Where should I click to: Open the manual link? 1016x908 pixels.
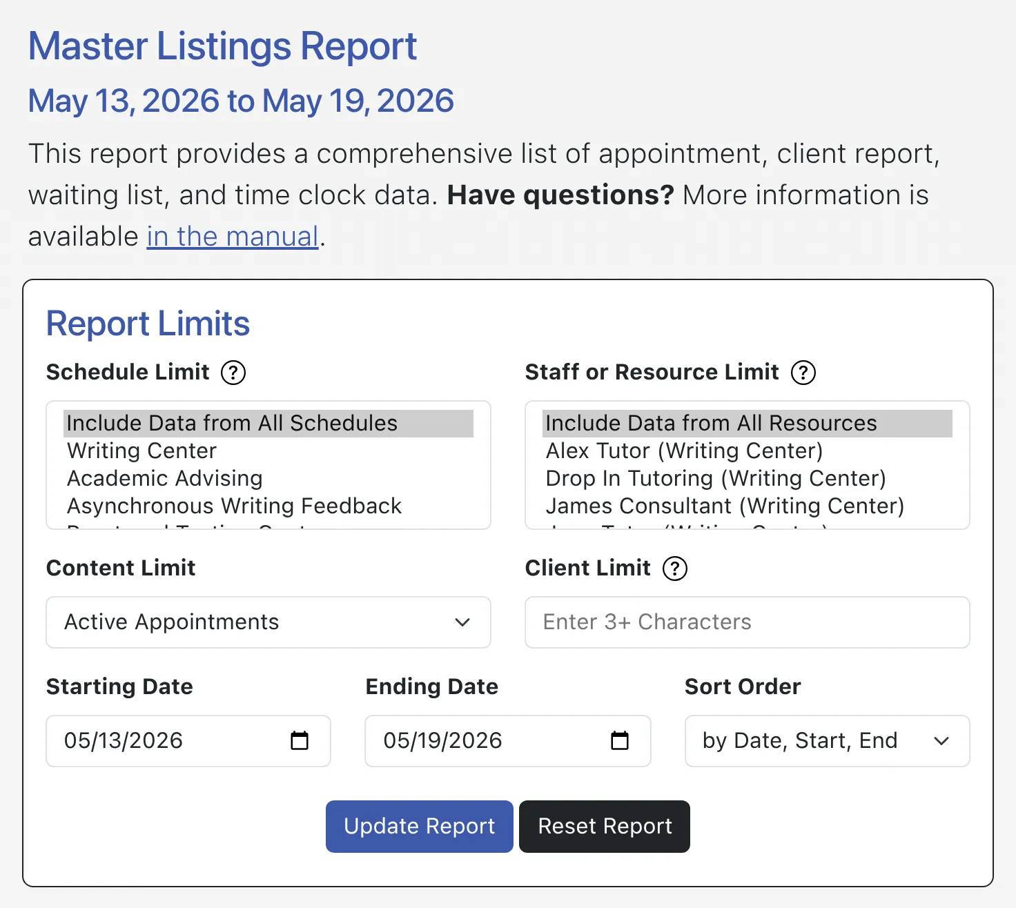(233, 237)
